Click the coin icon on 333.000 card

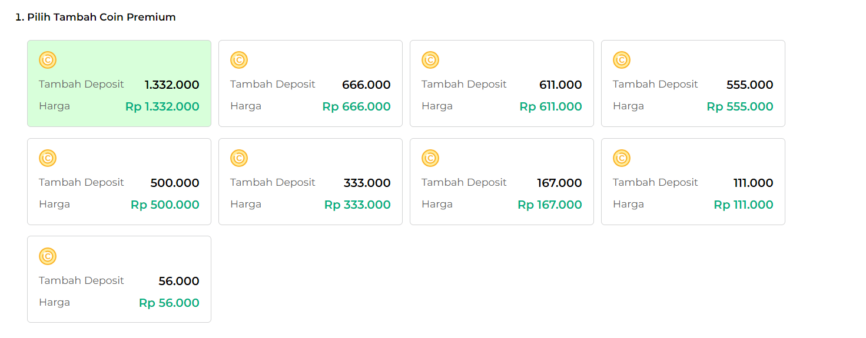[x=239, y=158]
